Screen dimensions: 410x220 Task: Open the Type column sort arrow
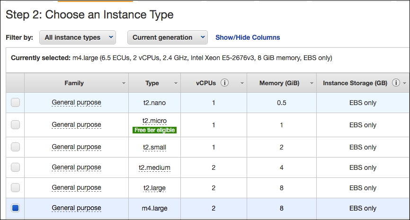(176, 83)
